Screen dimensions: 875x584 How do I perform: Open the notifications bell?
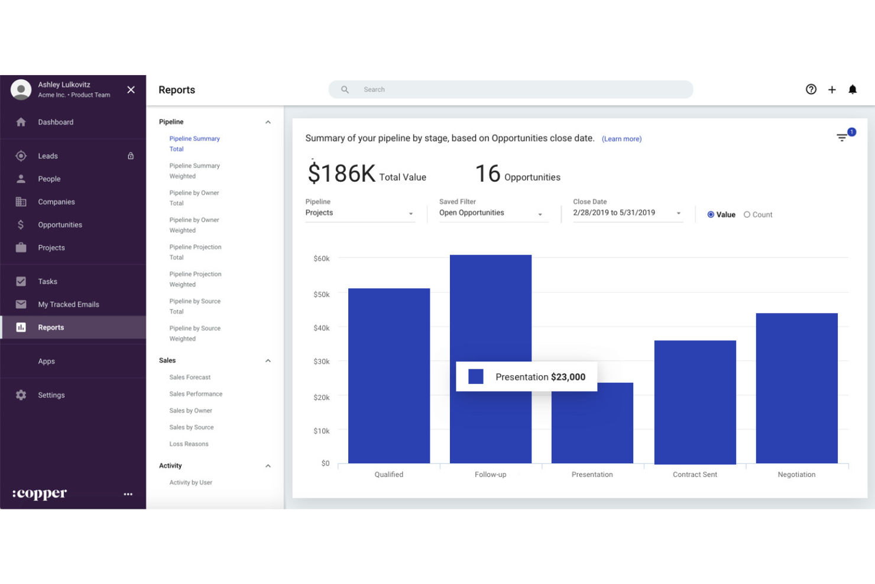pos(853,89)
